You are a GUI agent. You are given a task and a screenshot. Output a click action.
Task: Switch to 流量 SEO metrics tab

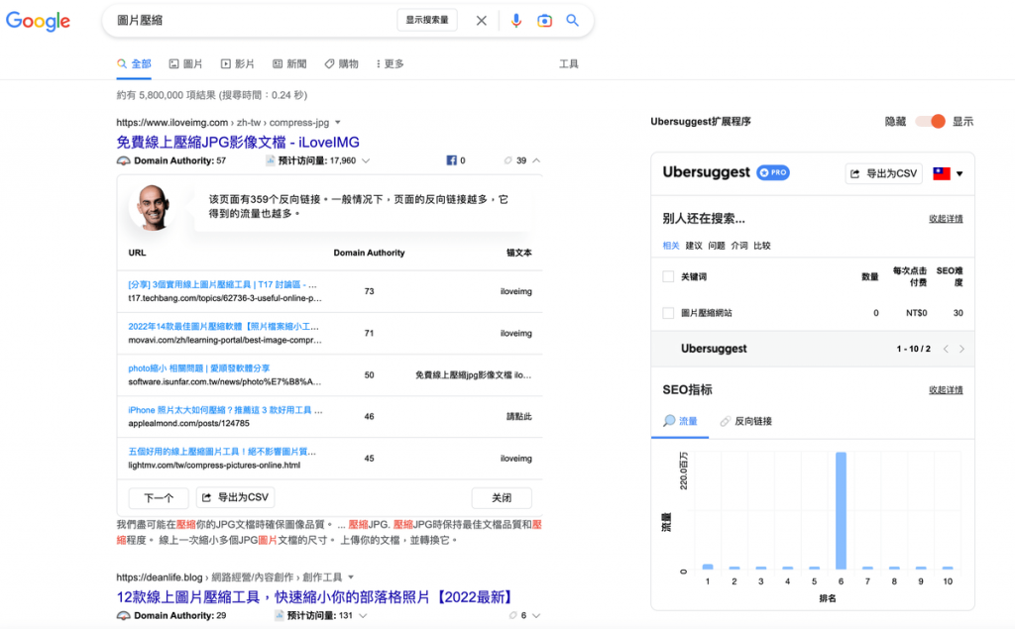pyautogui.click(x=680, y=421)
